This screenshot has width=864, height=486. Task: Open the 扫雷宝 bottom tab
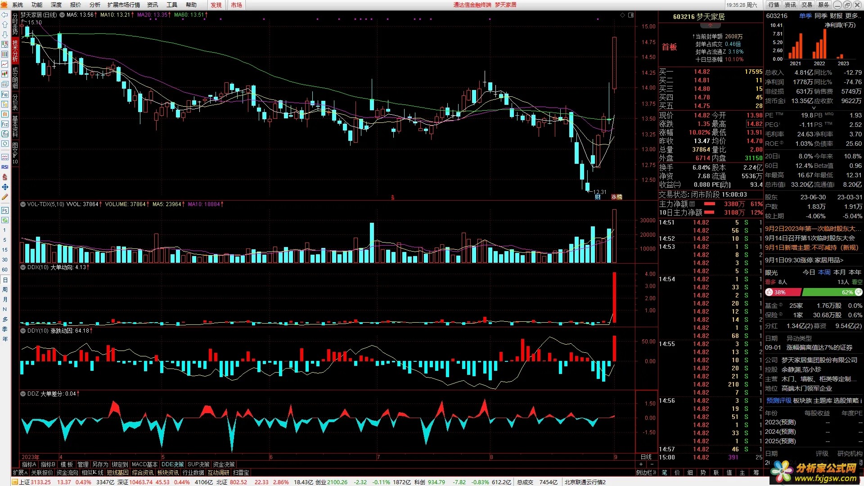point(241,472)
